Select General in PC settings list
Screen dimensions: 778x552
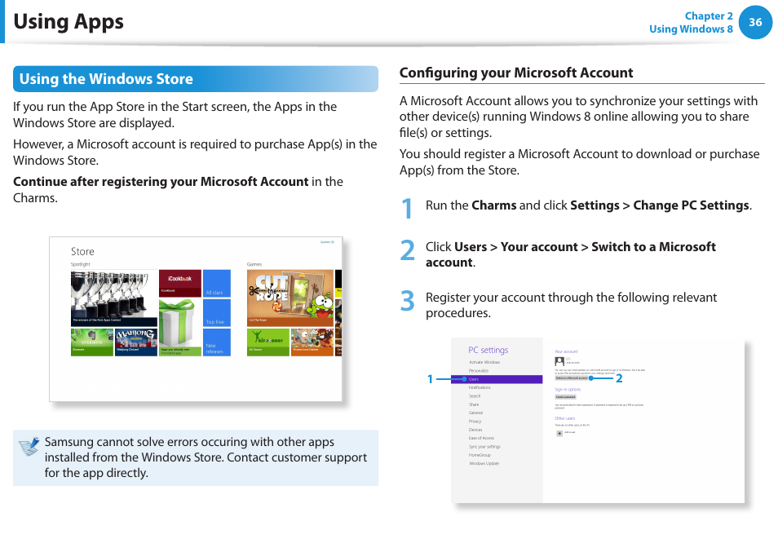(x=475, y=413)
